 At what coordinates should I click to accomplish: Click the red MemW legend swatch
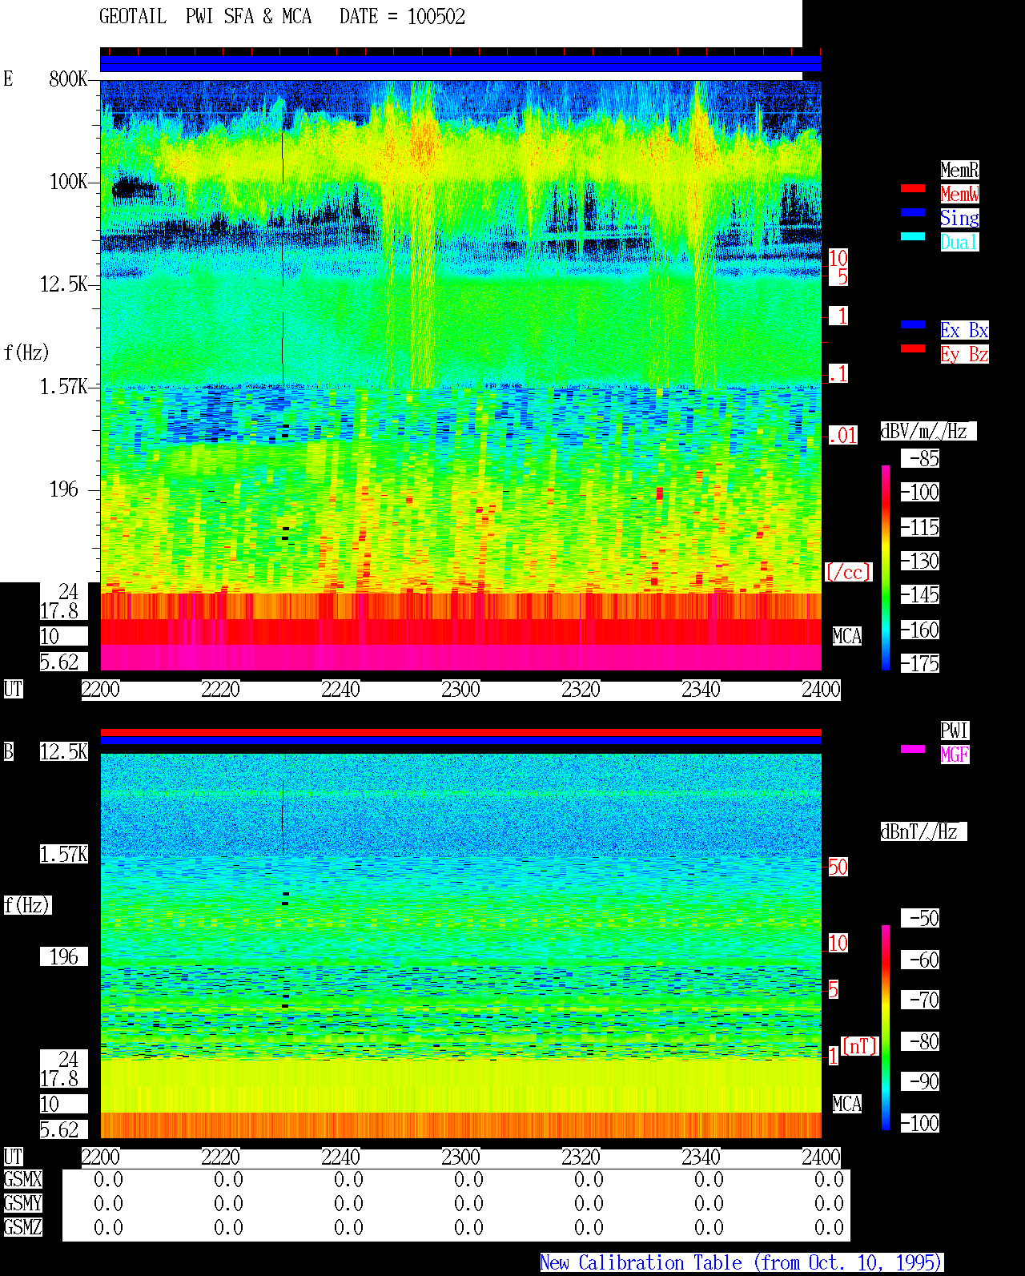click(x=913, y=188)
